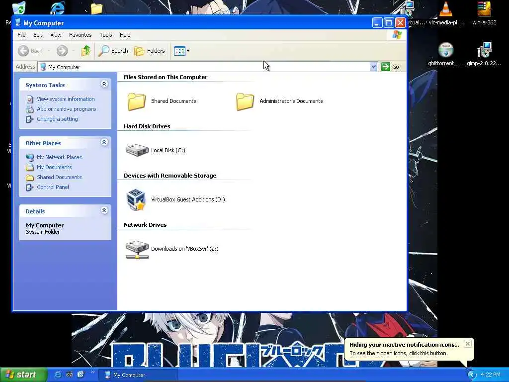This screenshot has height=382, width=509.
Task: Click the My Computer taskbar button
Action: [x=138, y=375]
